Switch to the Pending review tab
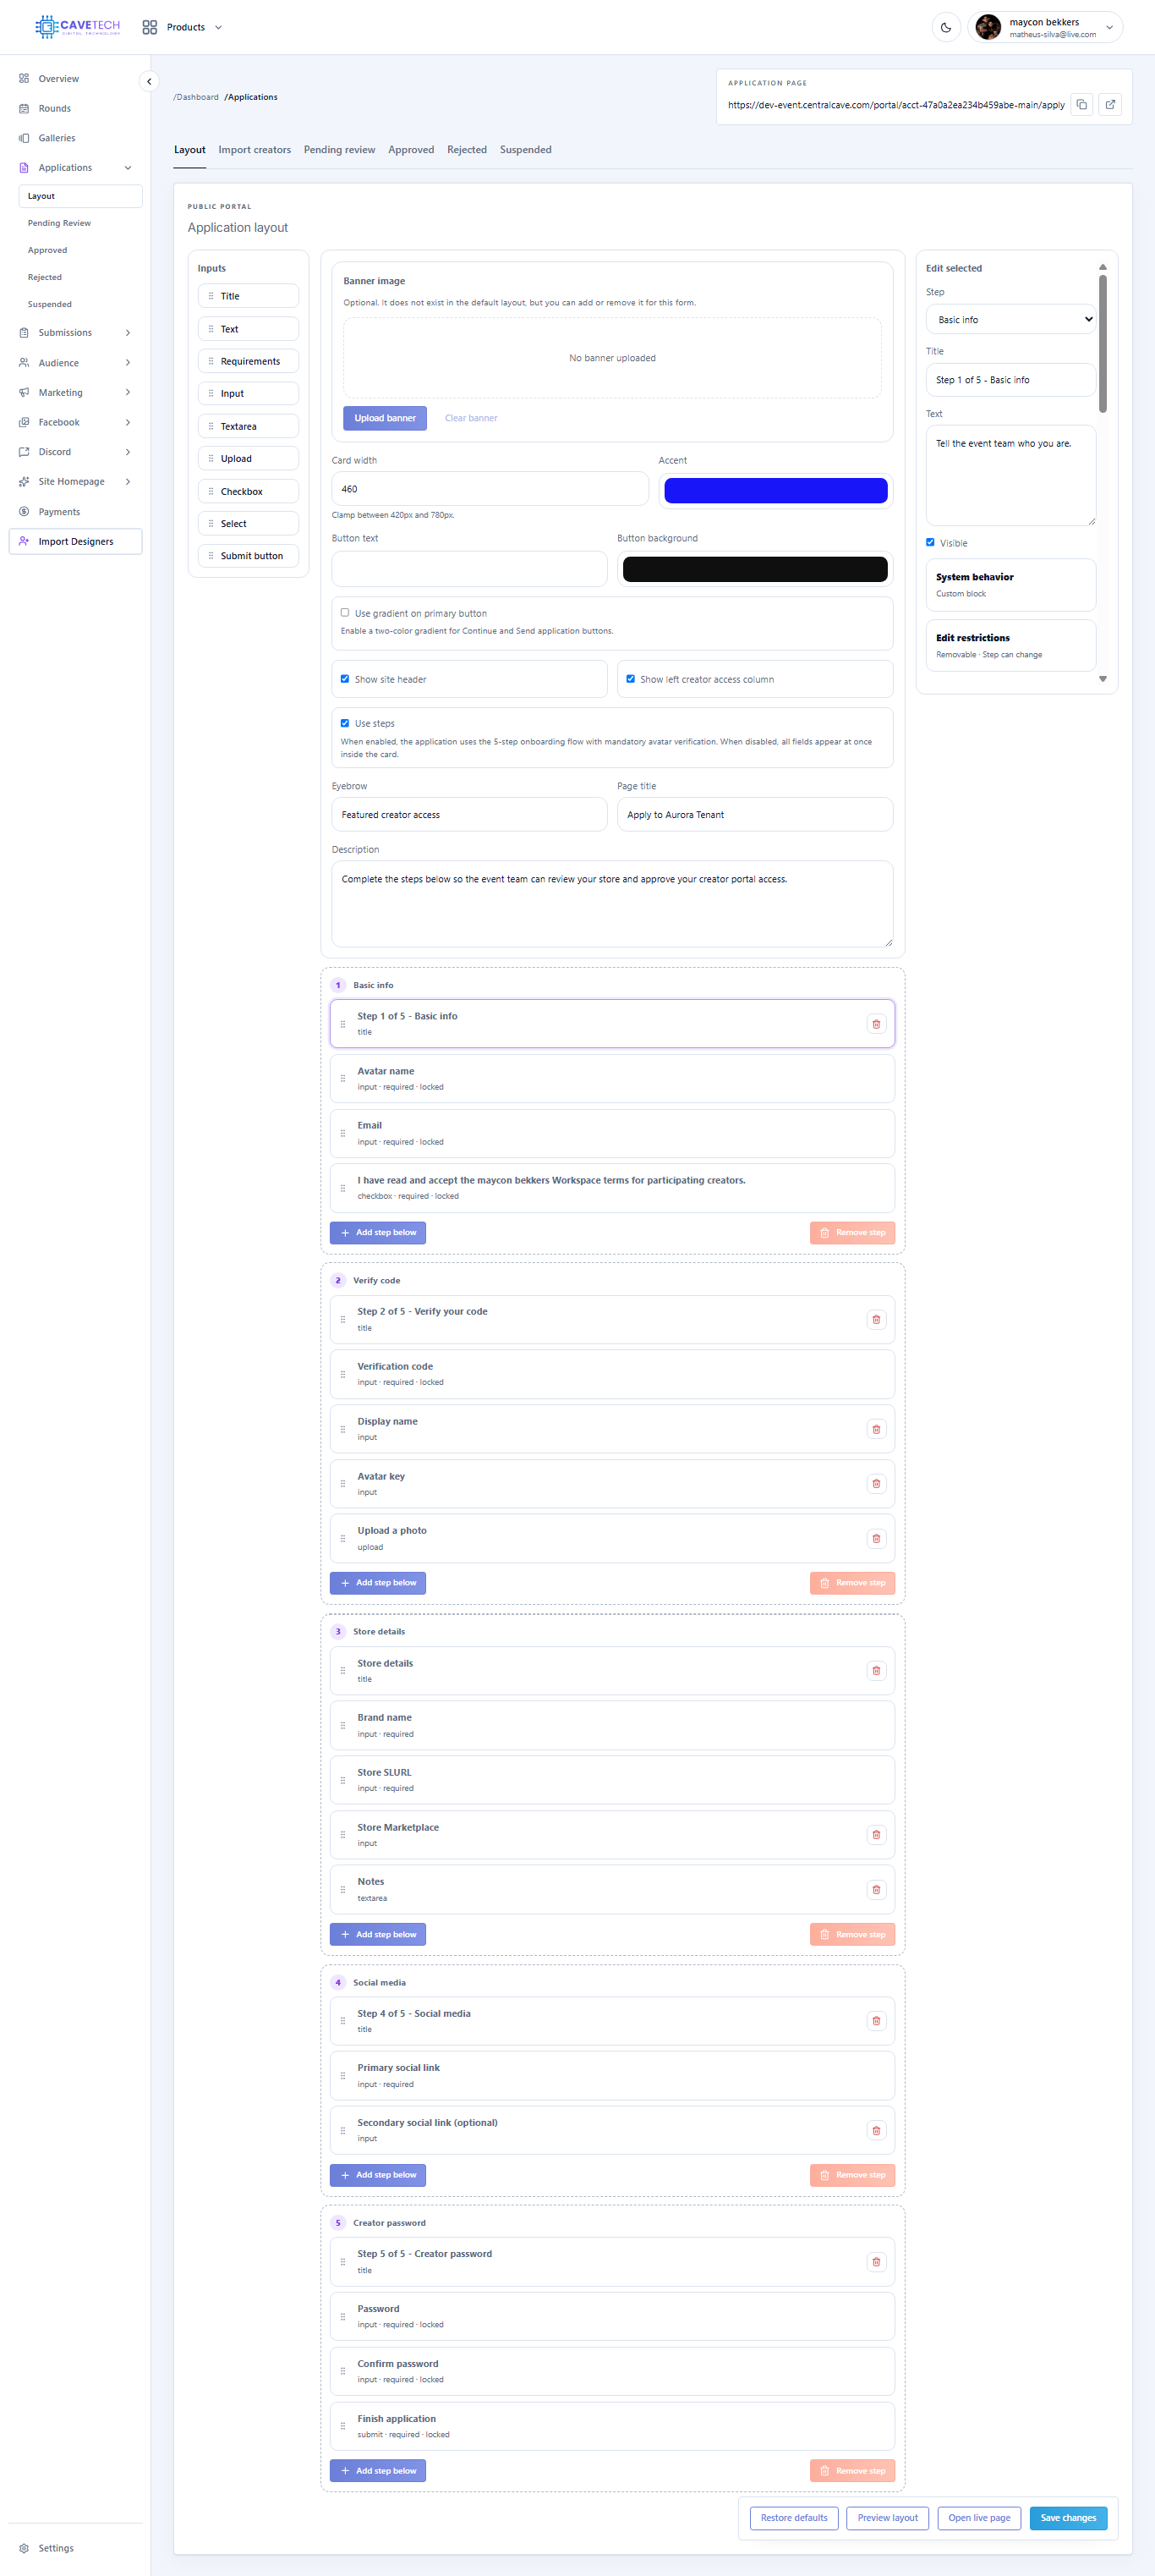The width and height of the screenshot is (1155, 2576). point(340,150)
